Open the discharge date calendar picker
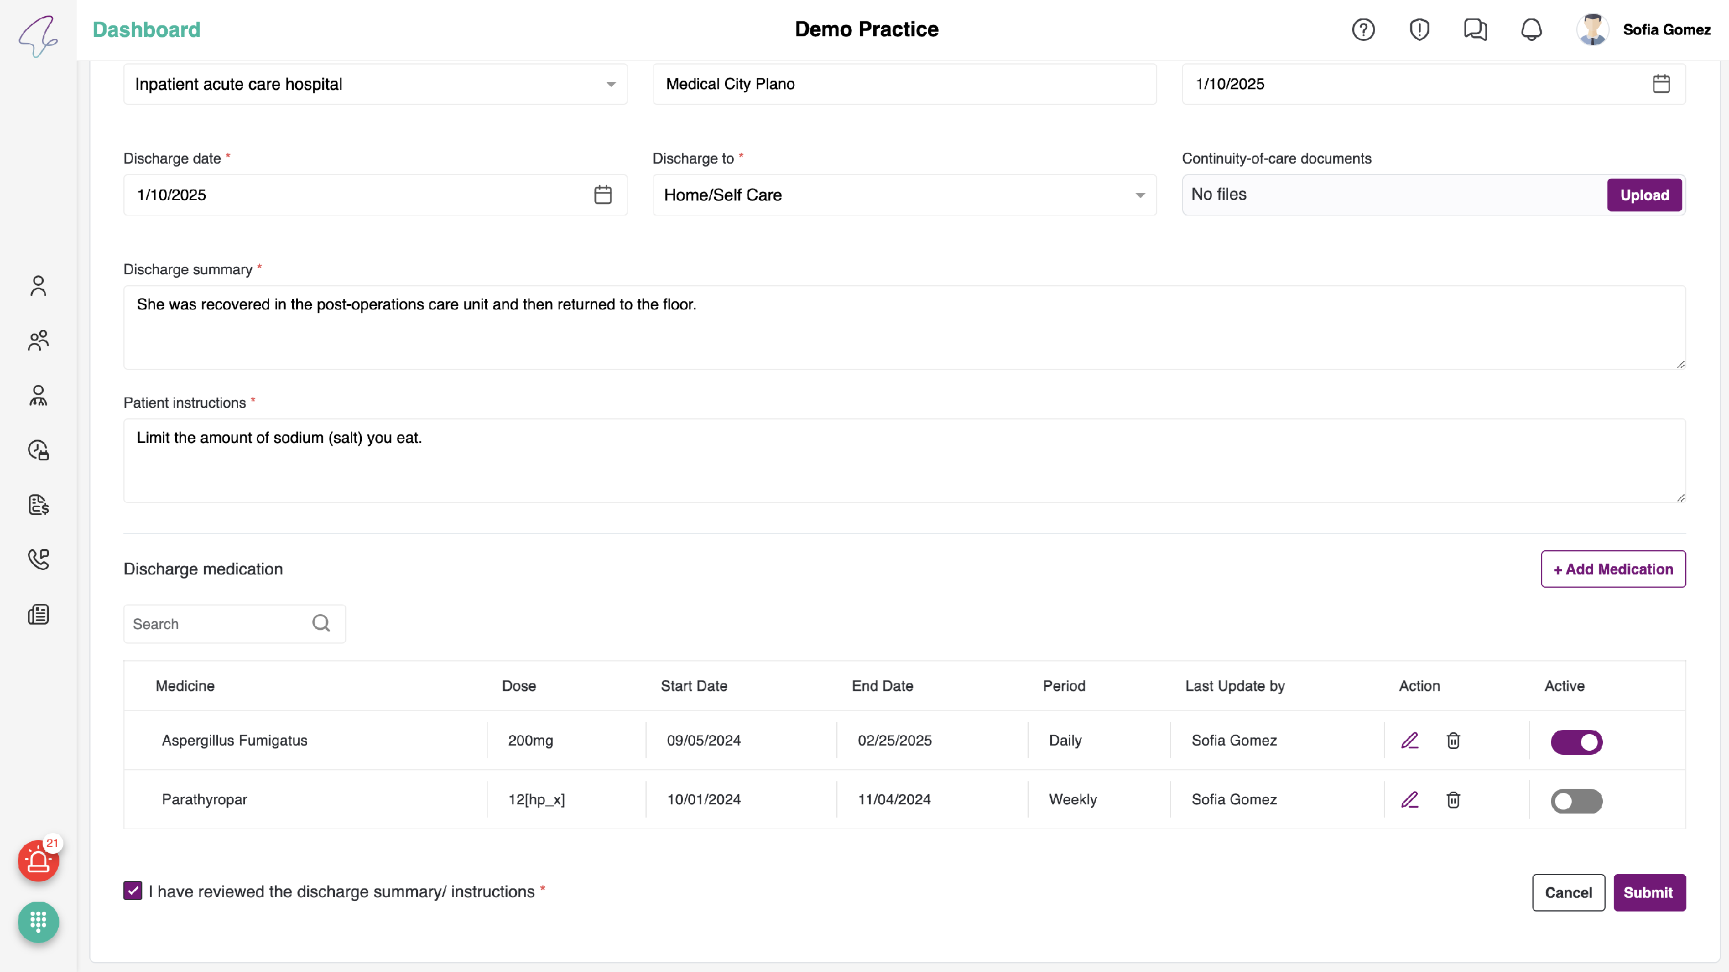The width and height of the screenshot is (1729, 972). click(x=603, y=195)
